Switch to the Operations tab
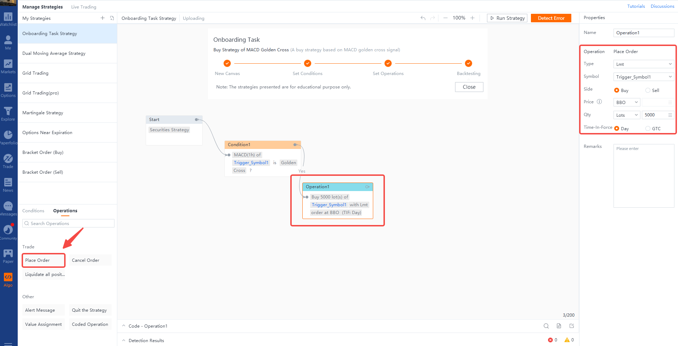 tap(65, 211)
